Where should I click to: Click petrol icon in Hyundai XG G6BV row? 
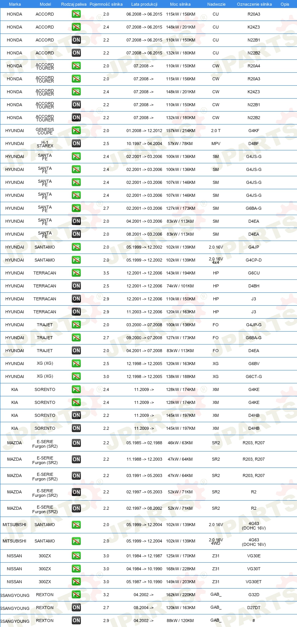[x=76, y=364]
